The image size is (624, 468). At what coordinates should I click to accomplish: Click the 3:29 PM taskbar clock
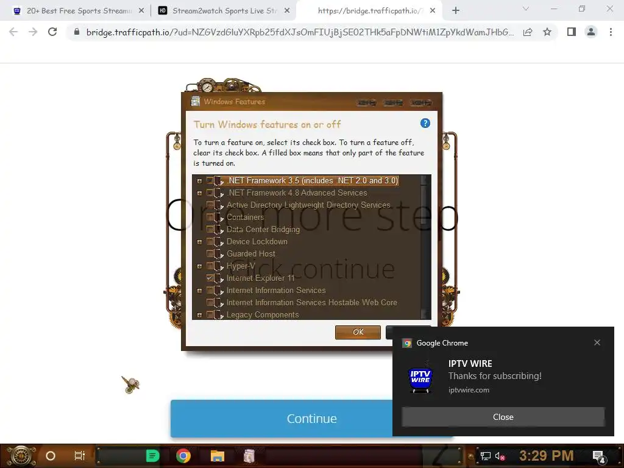(x=547, y=455)
